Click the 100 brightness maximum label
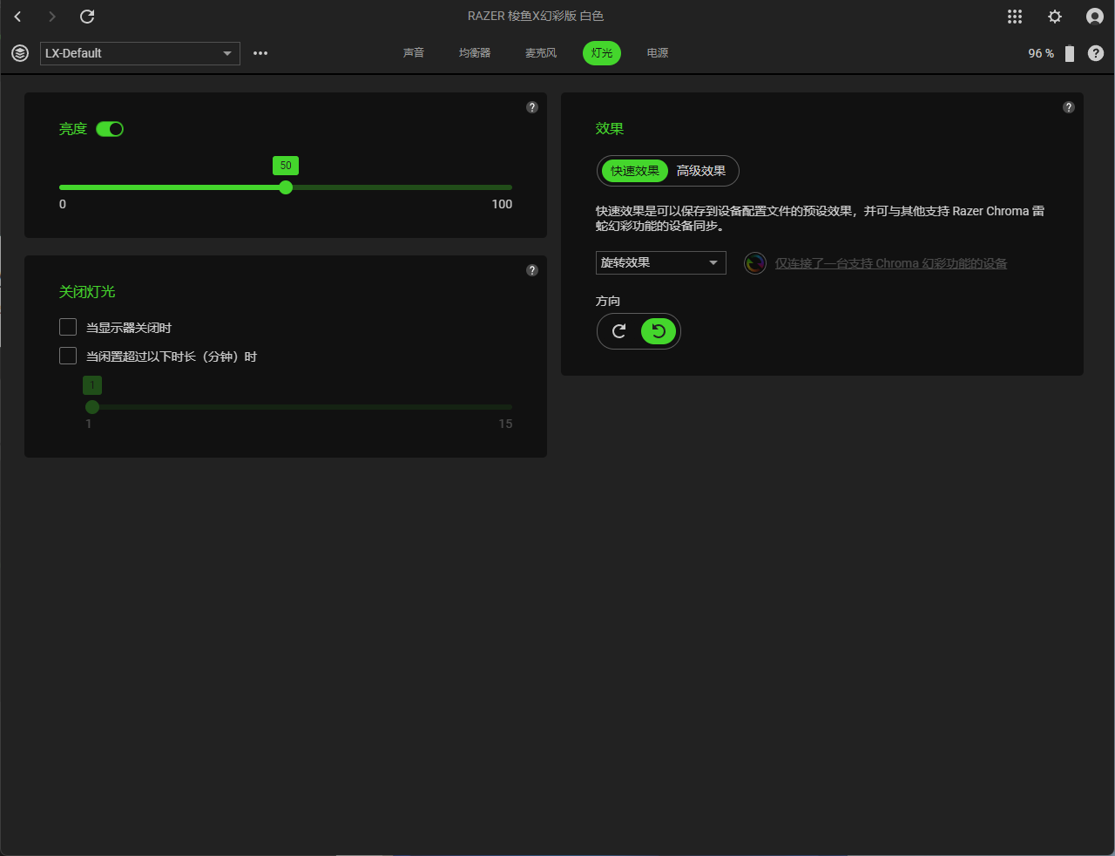The width and height of the screenshot is (1115, 856). pos(502,204)
